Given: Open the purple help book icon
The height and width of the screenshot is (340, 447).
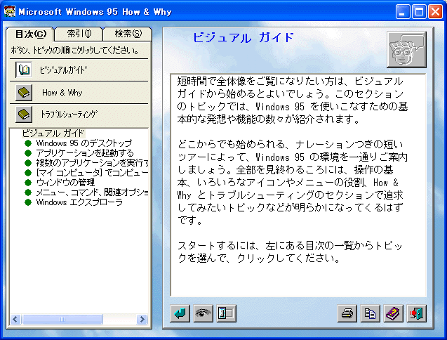Looking at the screenshot, I should tap(394, 313).
